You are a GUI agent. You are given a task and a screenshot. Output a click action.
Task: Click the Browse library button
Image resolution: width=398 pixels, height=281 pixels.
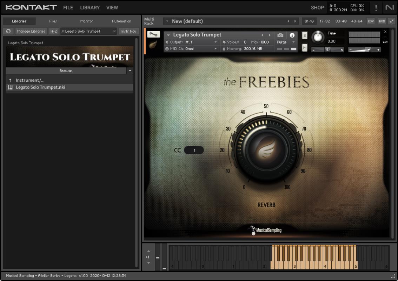(x=66, y=71)
